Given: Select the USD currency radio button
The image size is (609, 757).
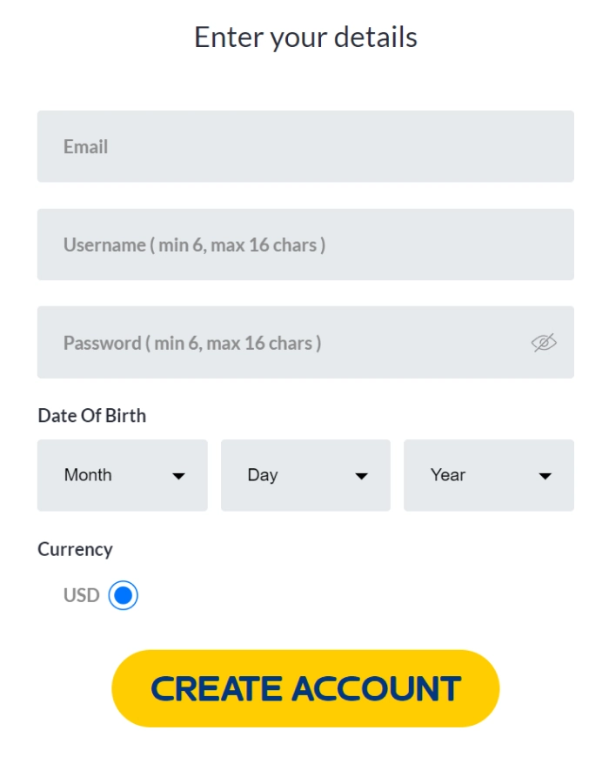Looking at the screenshot, I should click(x=123, y=595).
